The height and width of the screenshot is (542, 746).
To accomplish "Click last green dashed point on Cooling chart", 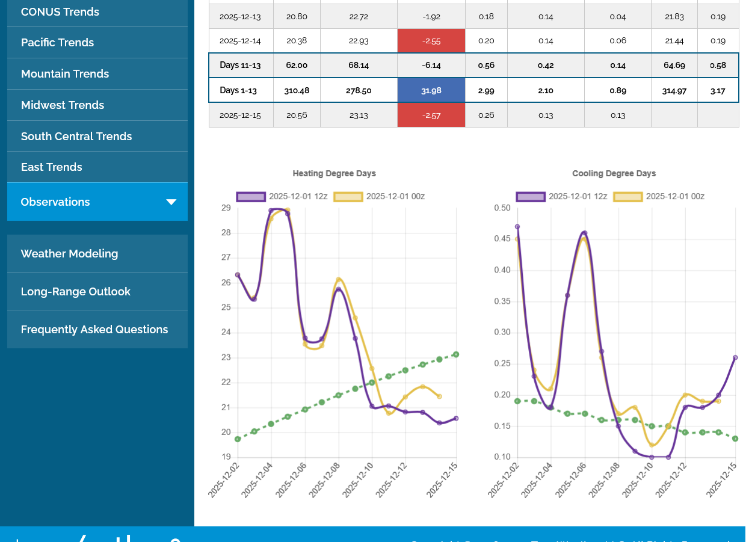I will coord(735,439).
